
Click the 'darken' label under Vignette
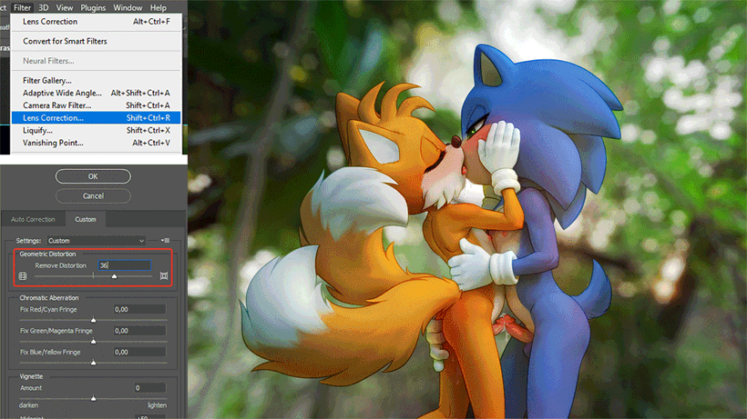click(28, 405)
